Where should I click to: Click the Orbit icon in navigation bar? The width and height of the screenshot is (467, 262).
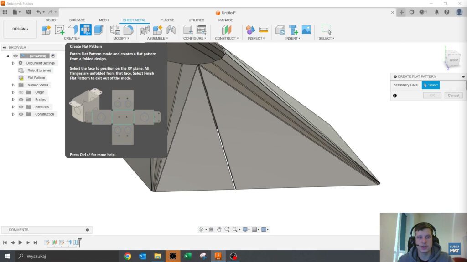pos(202,229)
